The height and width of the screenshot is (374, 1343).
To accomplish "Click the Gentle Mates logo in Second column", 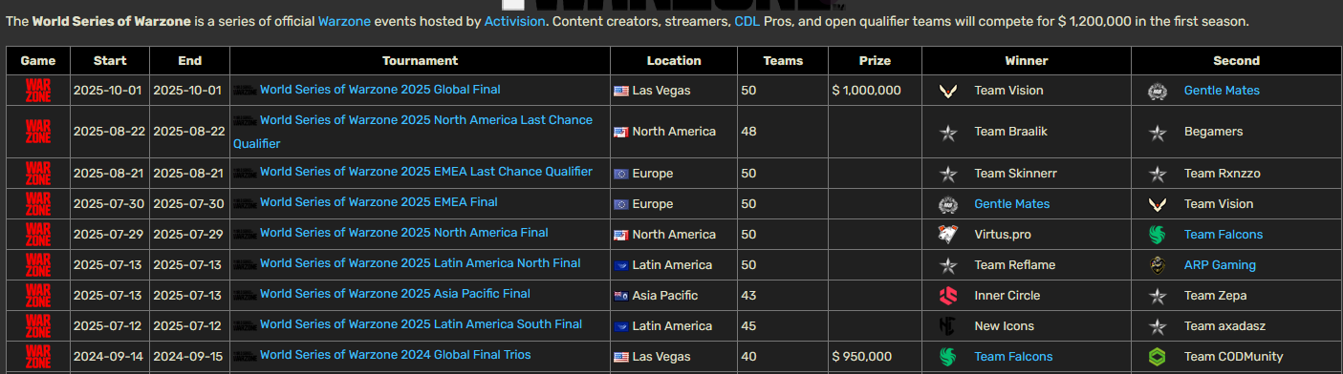I will 1158,91.
